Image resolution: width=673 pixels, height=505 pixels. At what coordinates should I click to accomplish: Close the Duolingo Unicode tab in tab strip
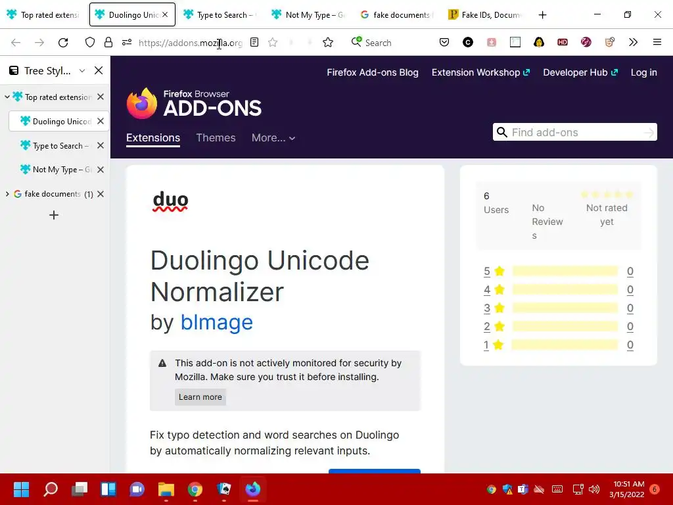pos(165,14)
